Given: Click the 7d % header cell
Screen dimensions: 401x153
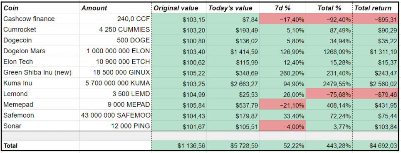Looking at the screenshot, I should 282,8.
